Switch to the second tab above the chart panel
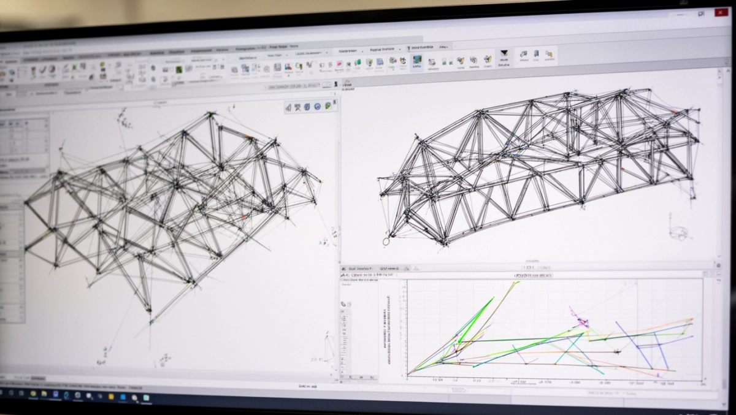This screenshot has height=415, width=736. click(x=393, y=268)
